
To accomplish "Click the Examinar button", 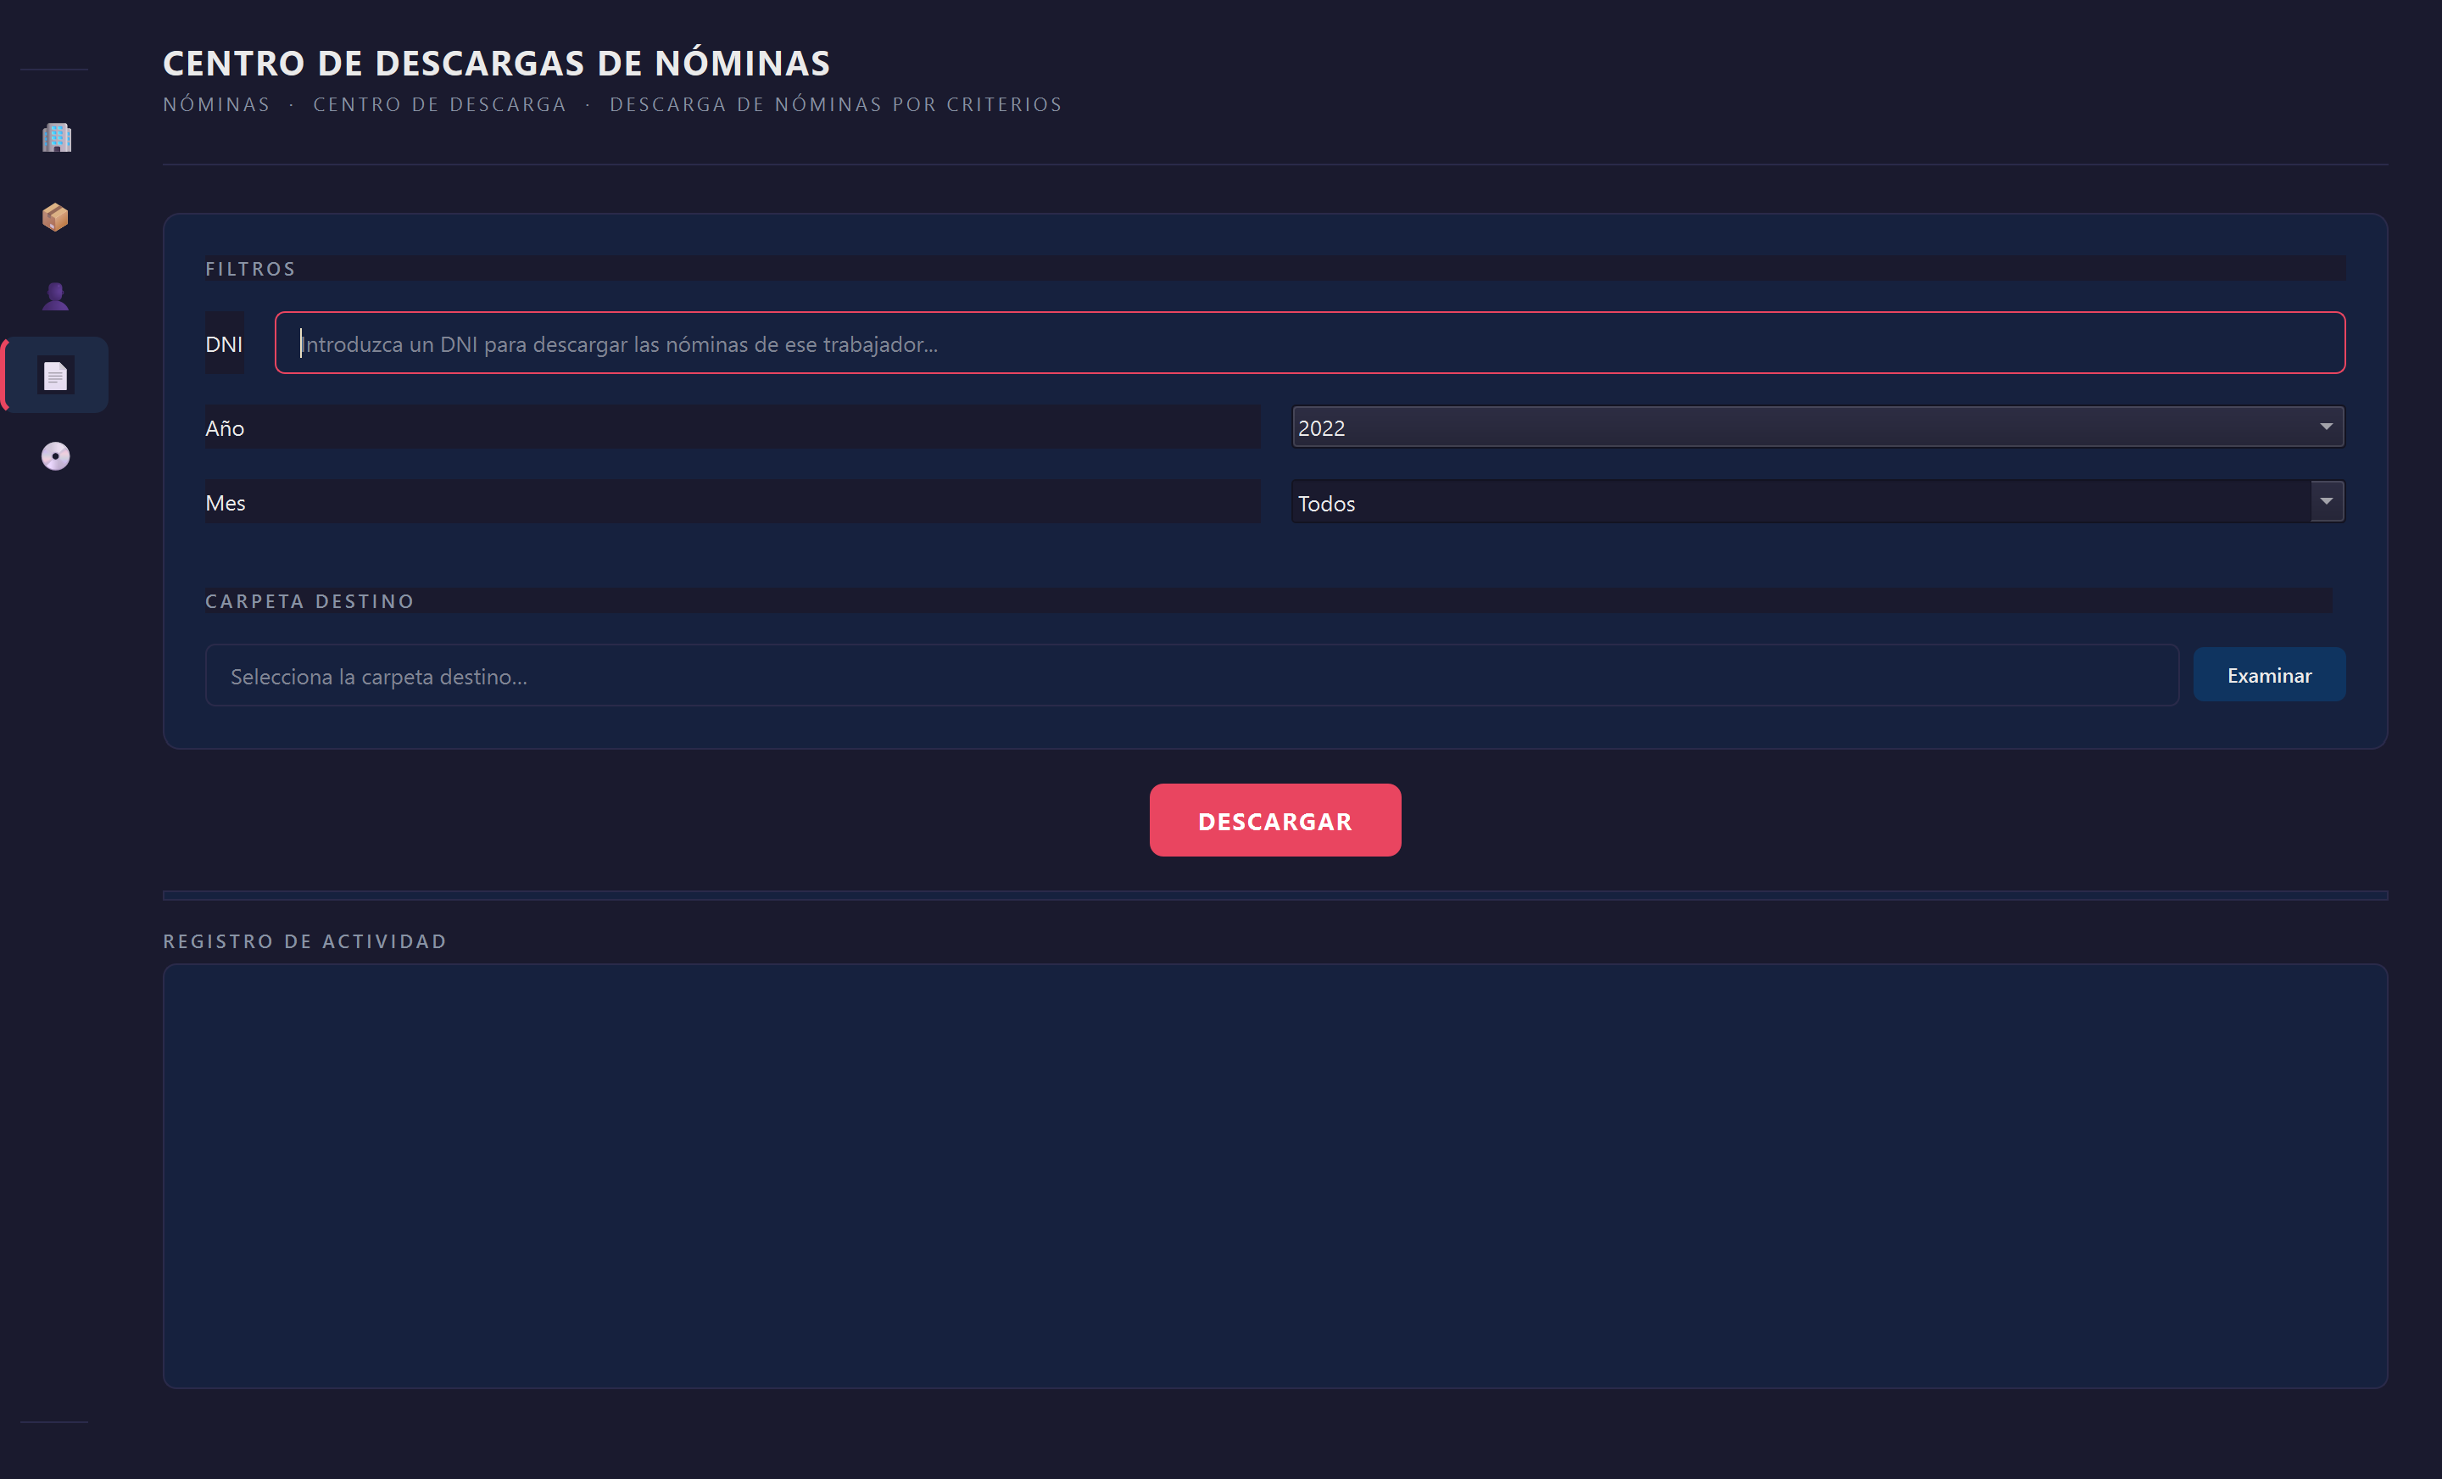I will [x=2268, y=675].
